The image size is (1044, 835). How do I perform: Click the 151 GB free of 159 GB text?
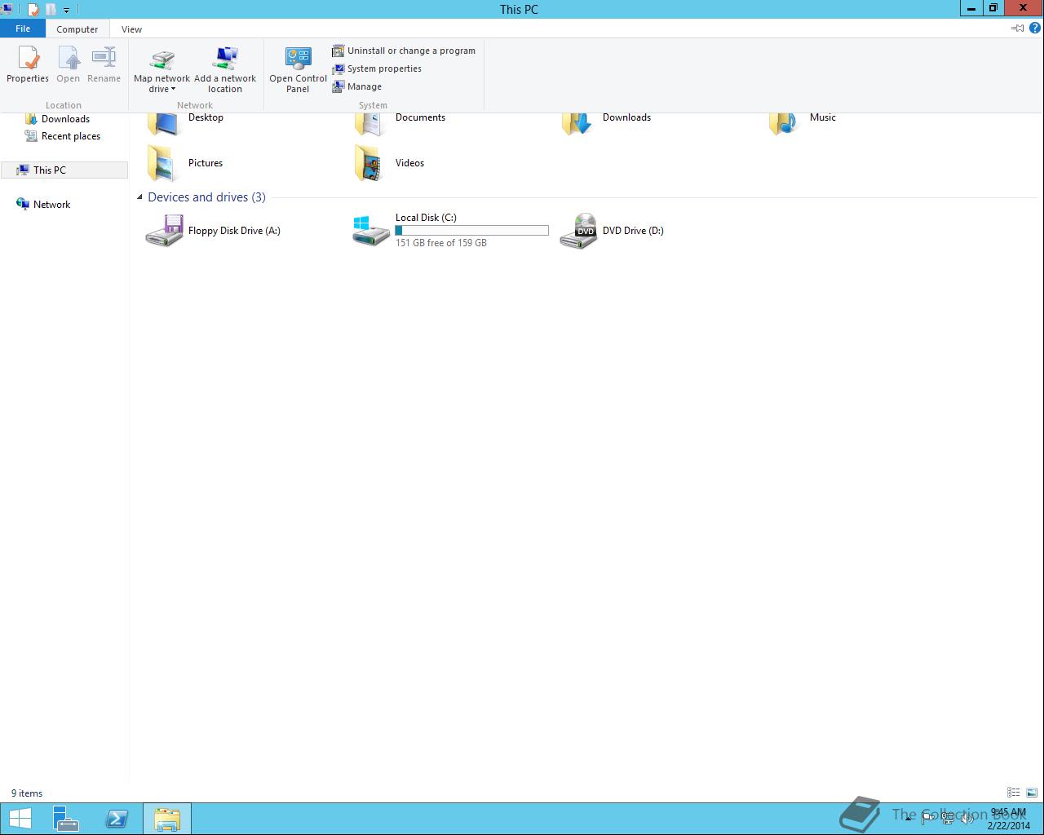coord(441,243)
